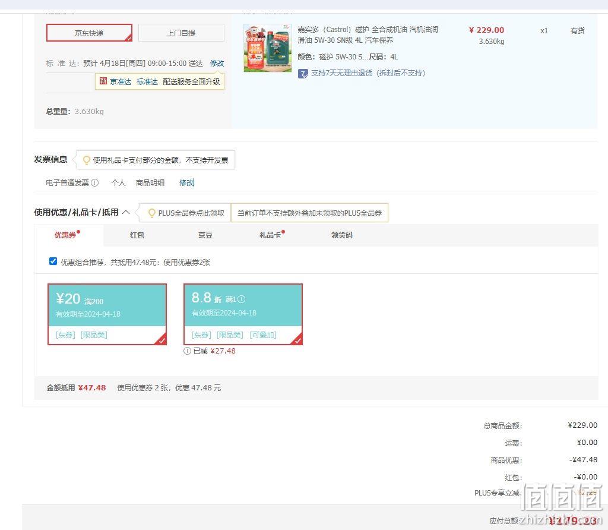608x530 pixels.
Task: Click the 7-day return shield icon
Action: click(x=303, y=73)
